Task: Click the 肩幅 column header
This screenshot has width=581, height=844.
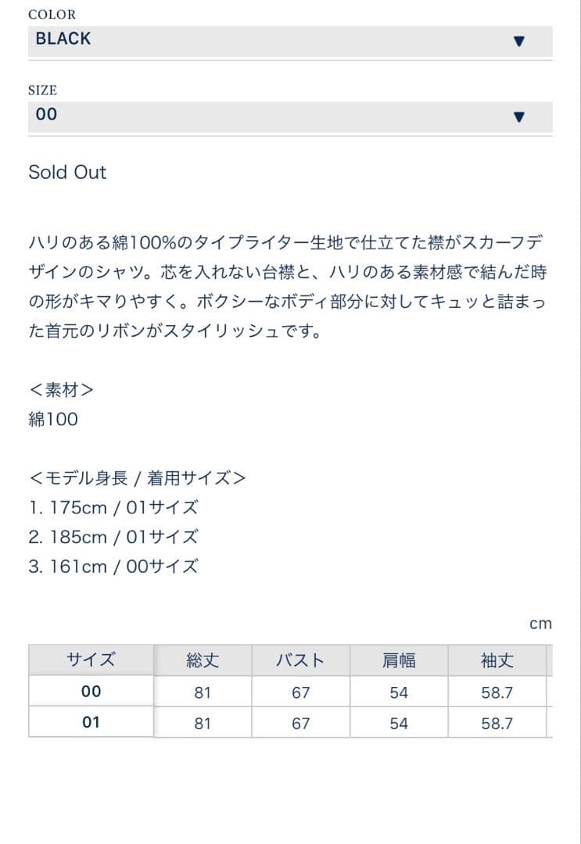Action: 399,660
